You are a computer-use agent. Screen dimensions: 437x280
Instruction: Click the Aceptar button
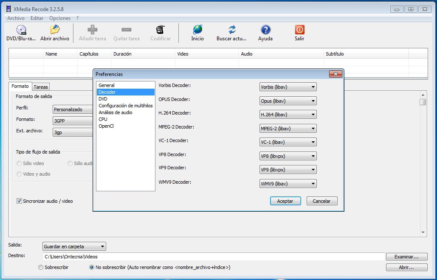point(285,201)
